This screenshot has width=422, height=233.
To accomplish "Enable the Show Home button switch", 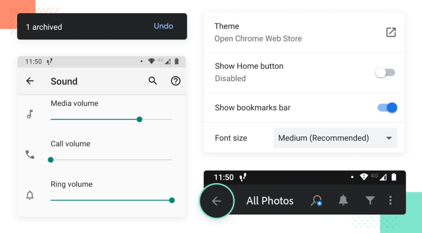I will [x=385, y=73].
